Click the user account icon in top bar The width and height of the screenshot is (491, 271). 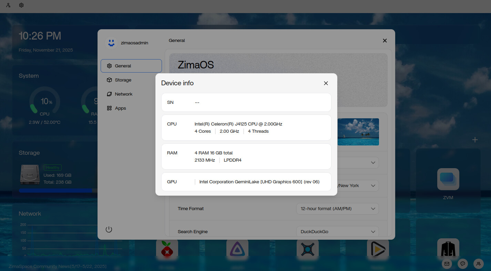[8, 6]
